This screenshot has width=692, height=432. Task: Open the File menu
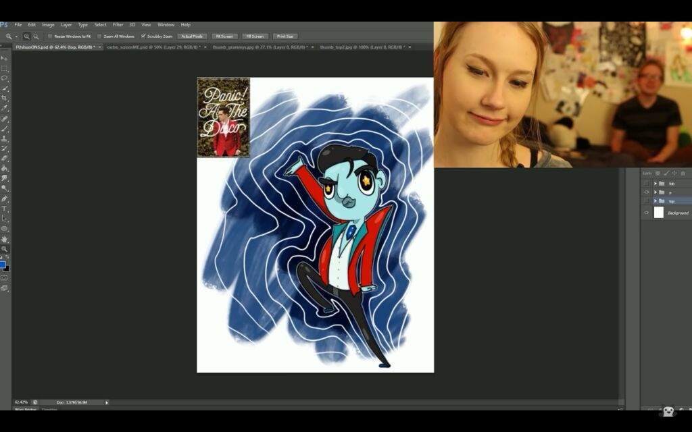click(x=18, y=25)
